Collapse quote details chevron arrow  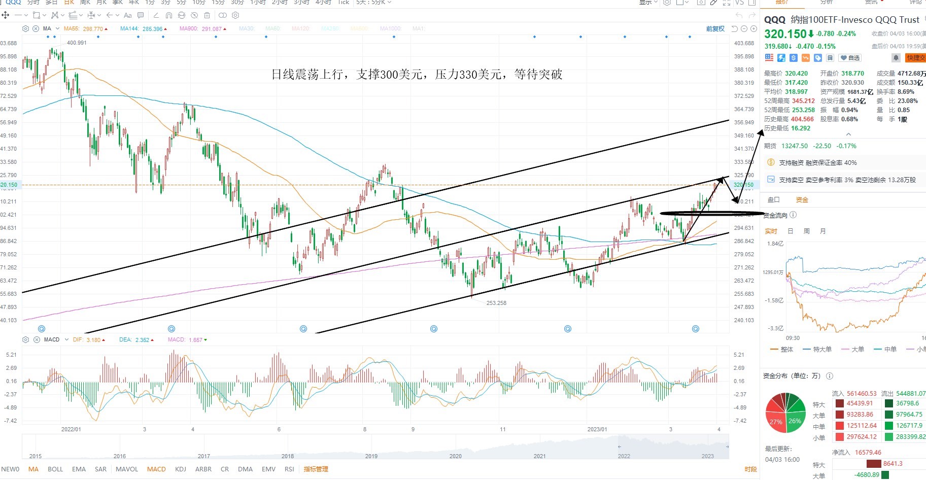pos(848,134)
